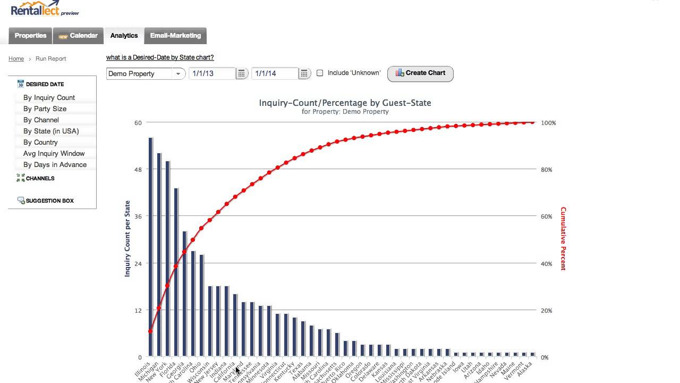
Task: Switch to Email-Marketing tab
Action: click(x=175, y=36)
